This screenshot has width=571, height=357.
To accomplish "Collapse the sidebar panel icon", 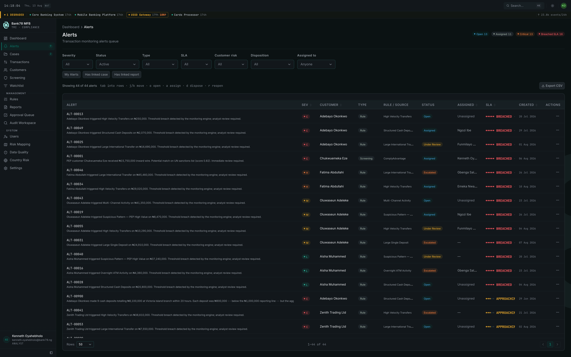I will pyautogui.click(x=51, y=353).
